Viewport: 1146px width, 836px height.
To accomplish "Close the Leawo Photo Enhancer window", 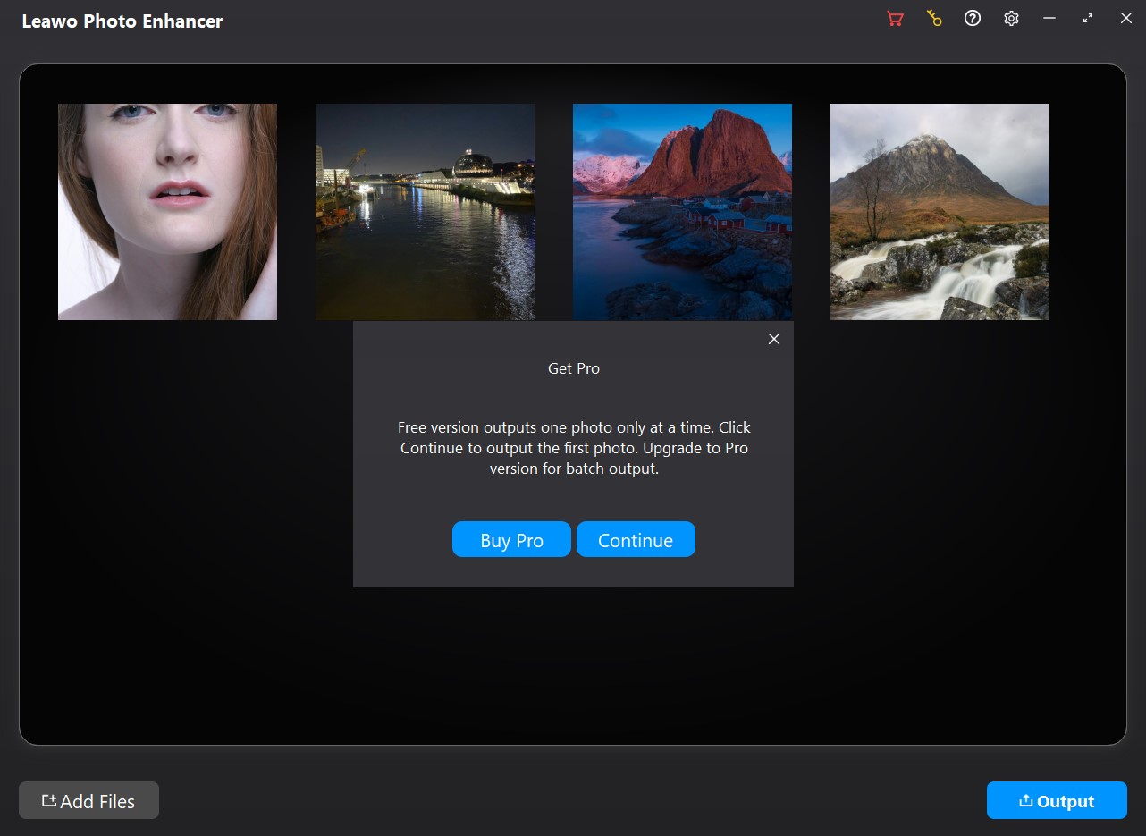I will pyautogui.click(x=1126, y=19).
